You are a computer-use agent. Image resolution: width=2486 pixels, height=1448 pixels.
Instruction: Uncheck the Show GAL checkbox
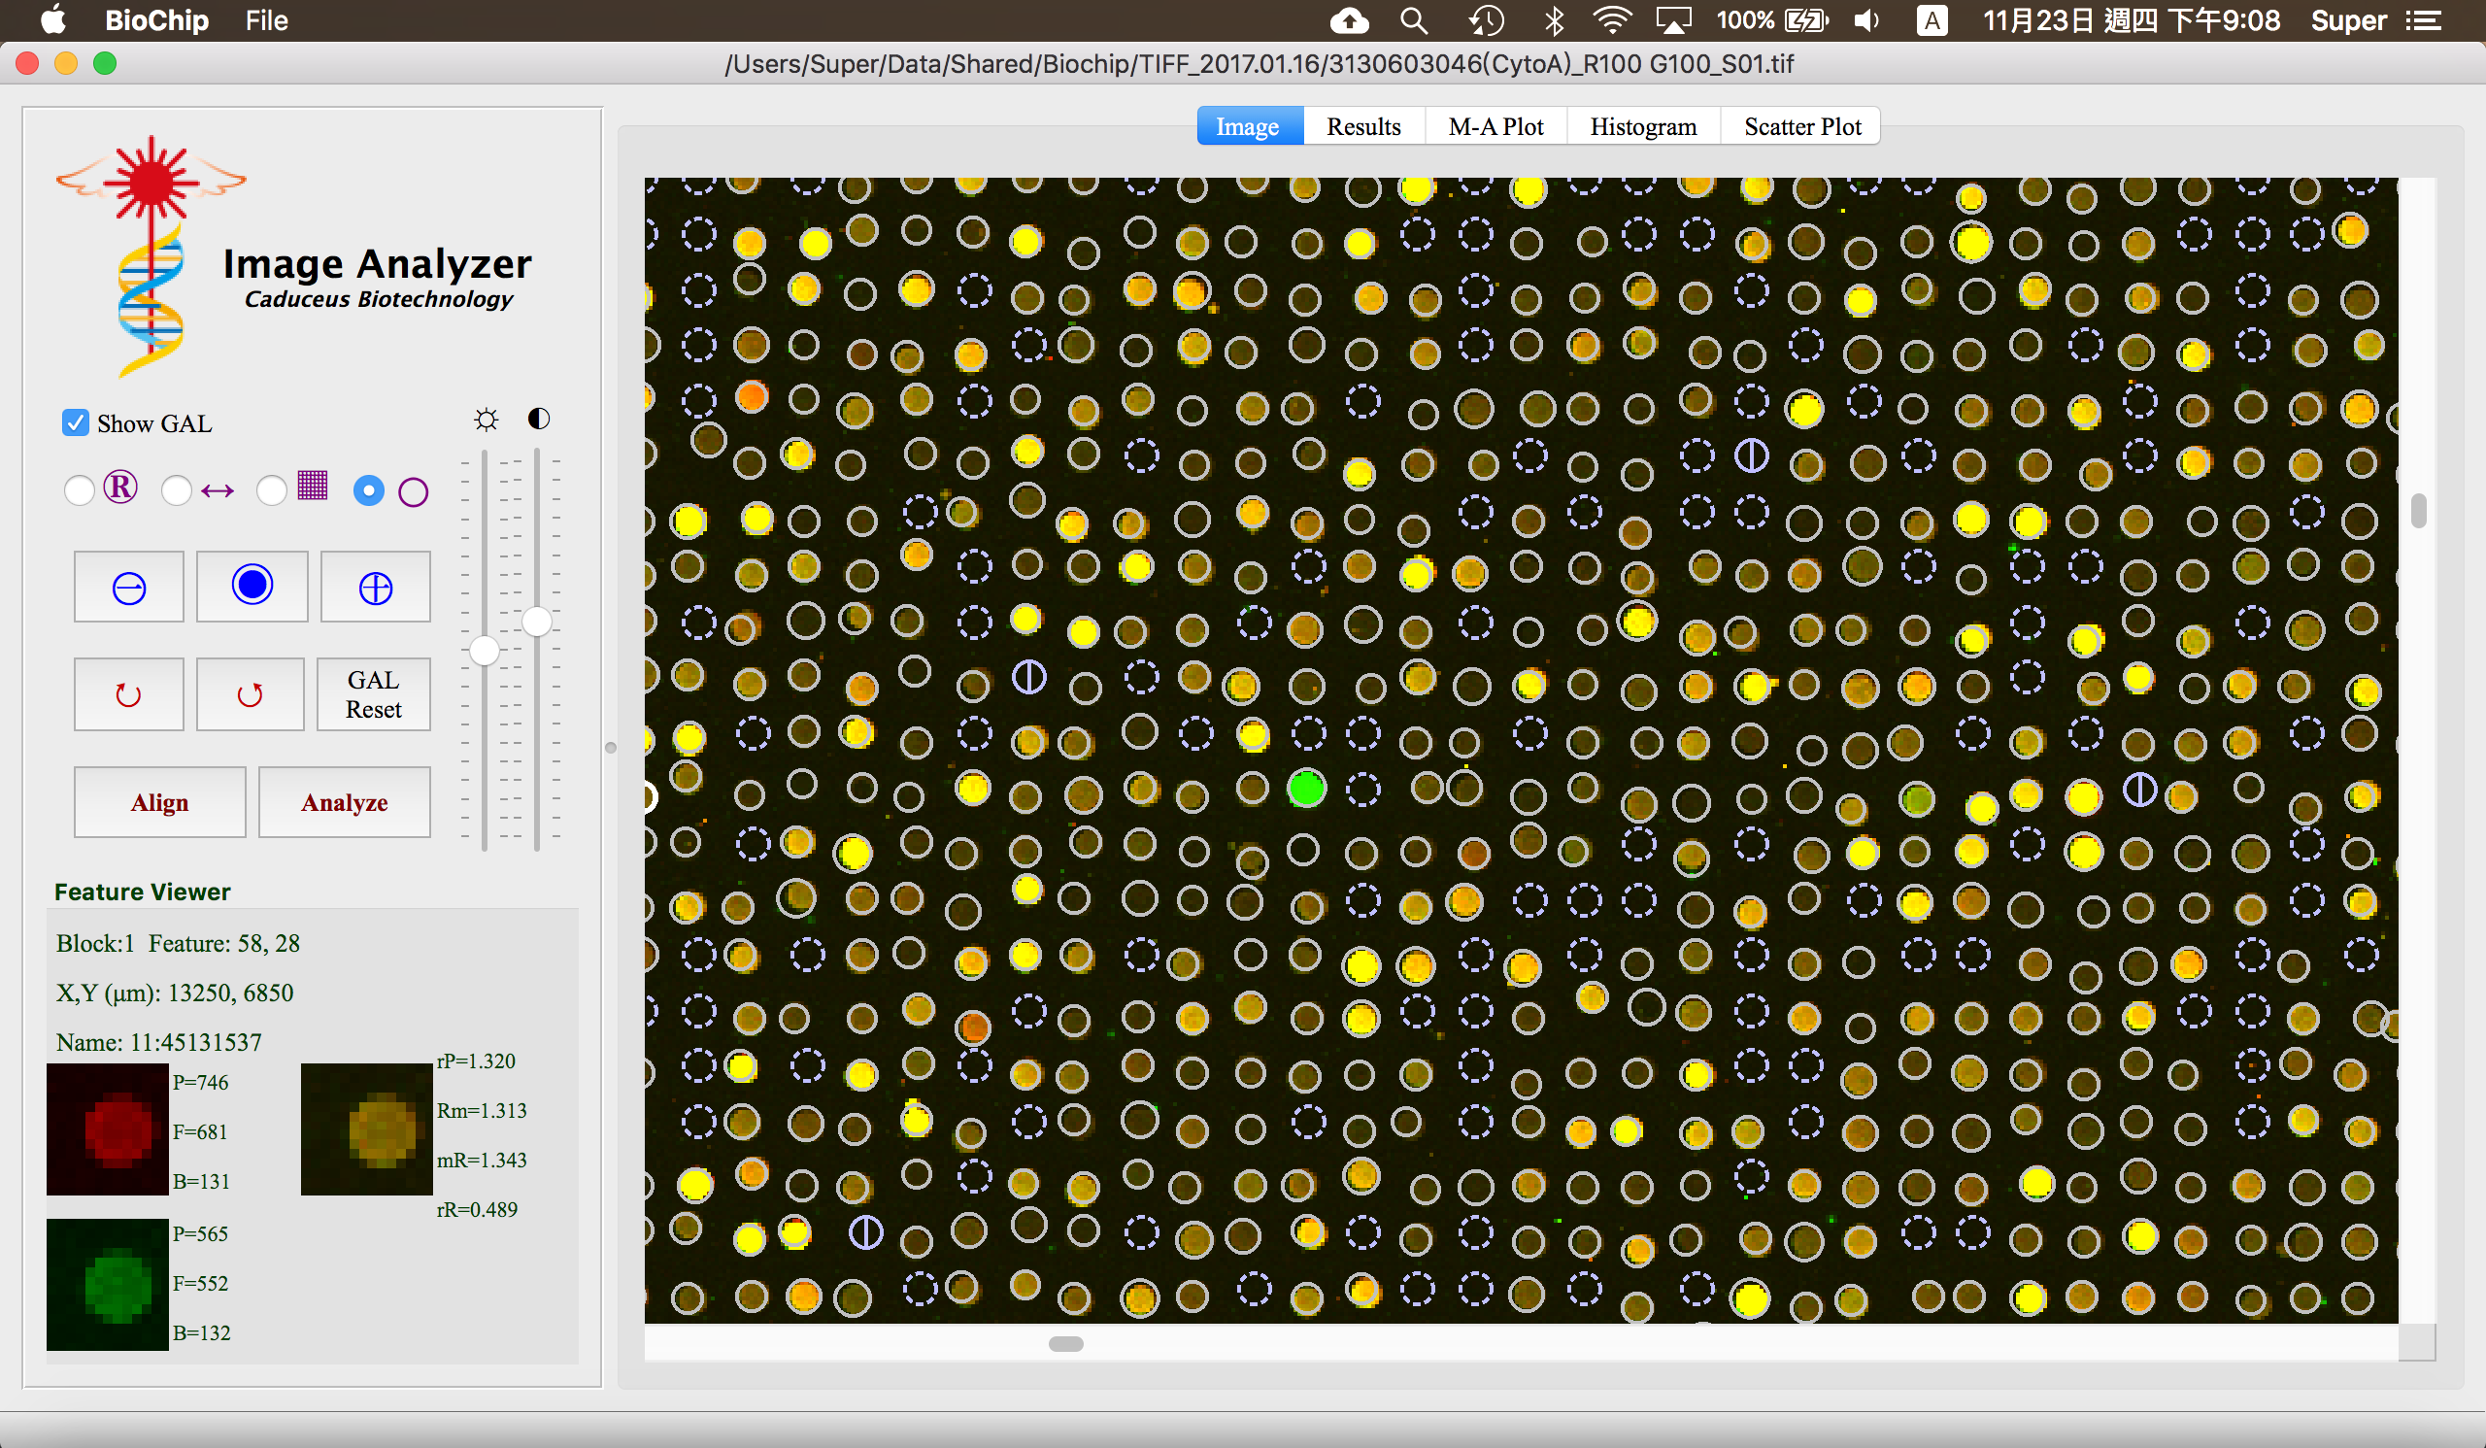75,423
